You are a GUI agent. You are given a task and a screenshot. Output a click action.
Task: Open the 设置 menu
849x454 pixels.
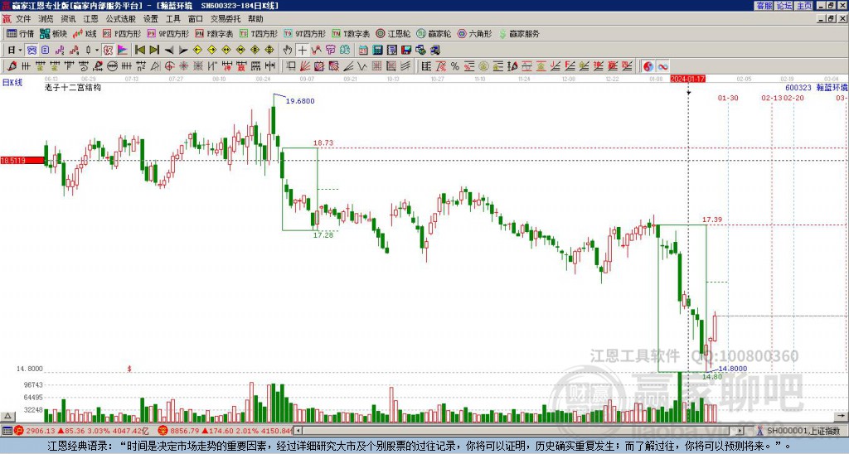click(151, 19)
